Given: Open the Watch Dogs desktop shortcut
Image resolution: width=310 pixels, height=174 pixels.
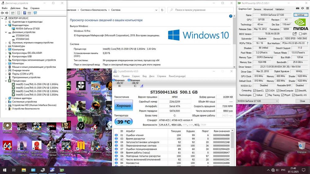Looking at the screenshot, I should tap(81, 128).
